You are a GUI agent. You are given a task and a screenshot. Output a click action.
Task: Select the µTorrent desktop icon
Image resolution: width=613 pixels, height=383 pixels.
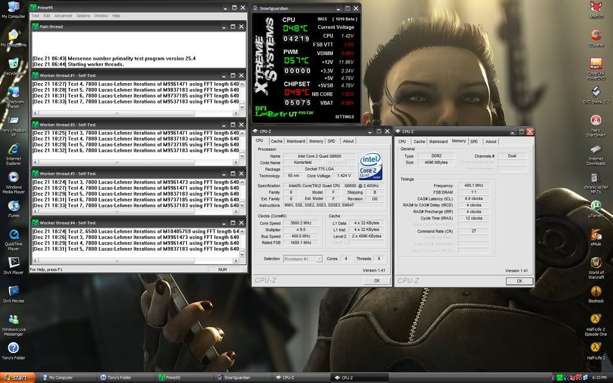tap(596, 209)
